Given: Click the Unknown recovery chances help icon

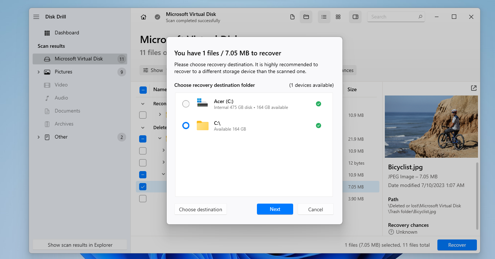Looking at the screenshot, I should 391,232.
